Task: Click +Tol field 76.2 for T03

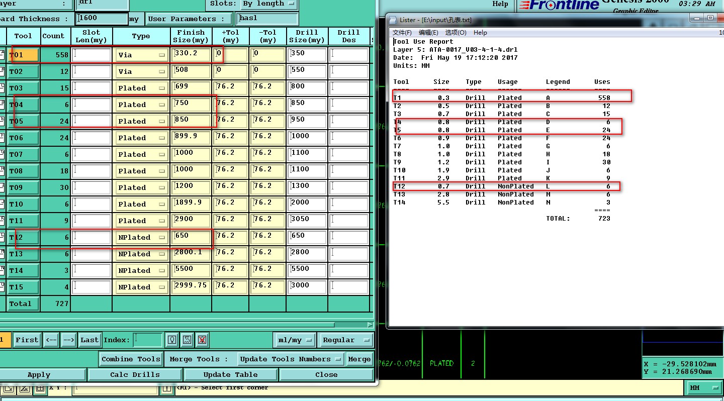Action: 231,88
